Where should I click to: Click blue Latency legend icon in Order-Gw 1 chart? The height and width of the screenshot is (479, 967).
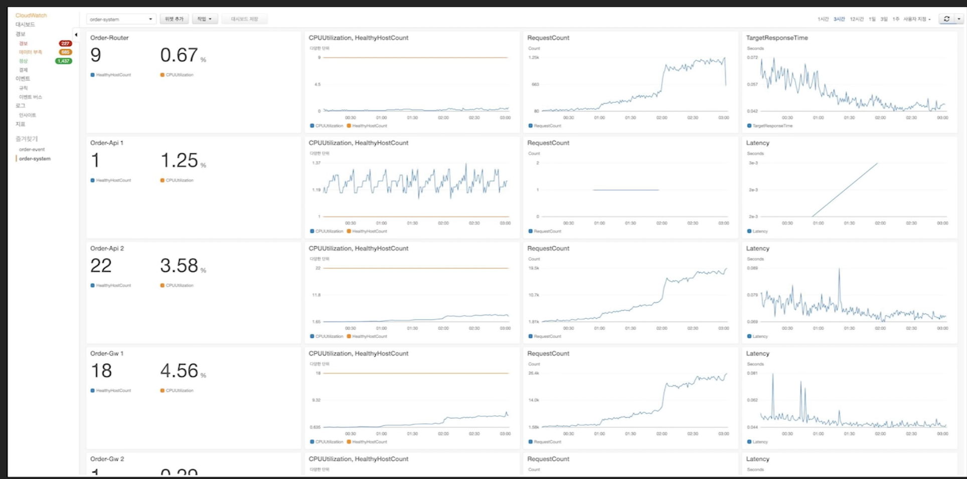pos(749,442)
